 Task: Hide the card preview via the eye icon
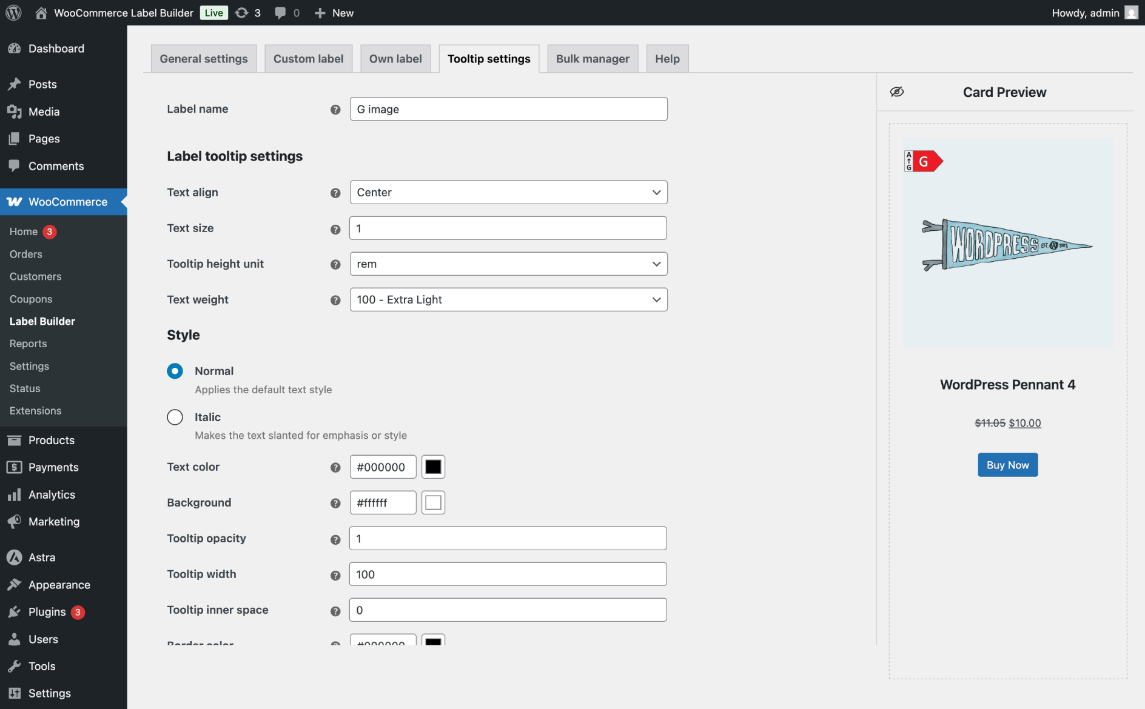897,92
